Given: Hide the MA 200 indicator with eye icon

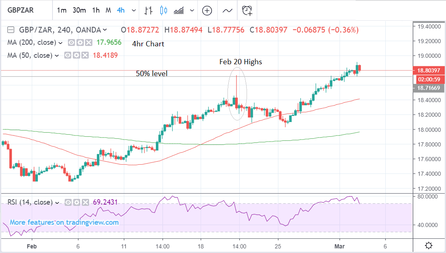Looking at the screenshot, I should (71, 43).
